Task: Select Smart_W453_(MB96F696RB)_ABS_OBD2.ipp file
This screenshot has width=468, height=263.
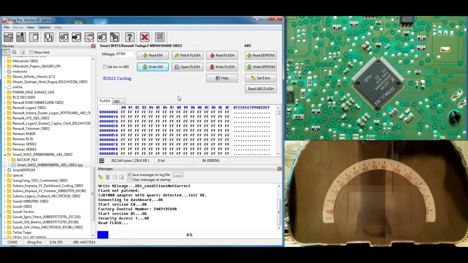Action: click(x=50, y=165)
